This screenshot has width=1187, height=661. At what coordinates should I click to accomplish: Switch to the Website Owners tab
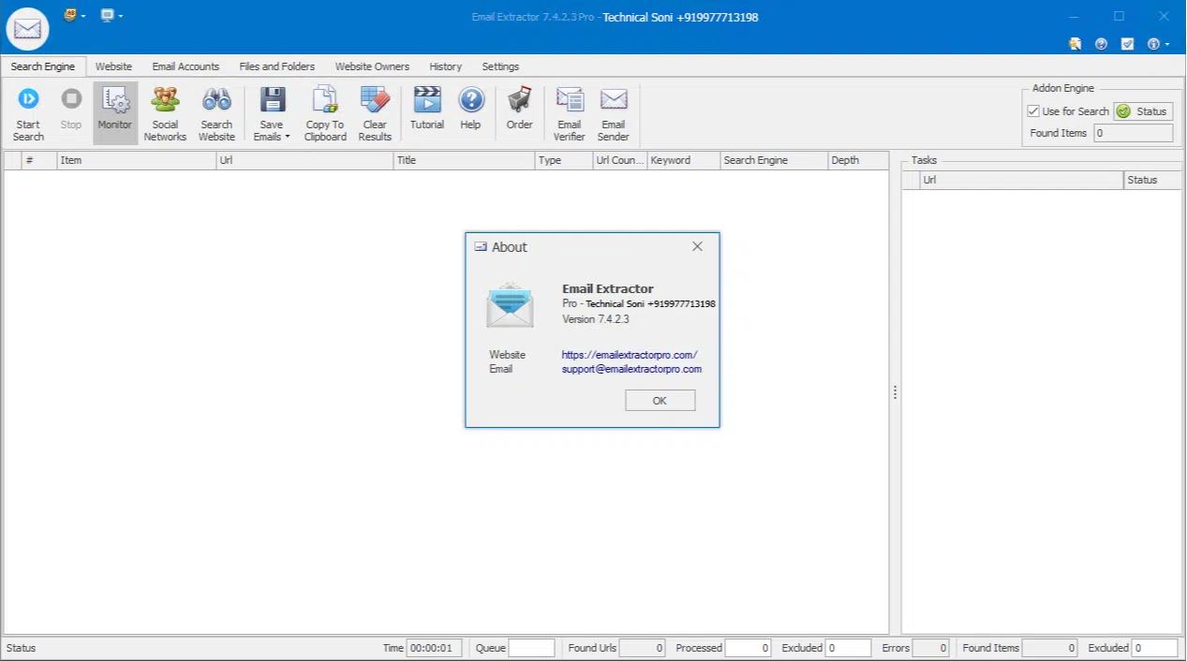point(372,66)
